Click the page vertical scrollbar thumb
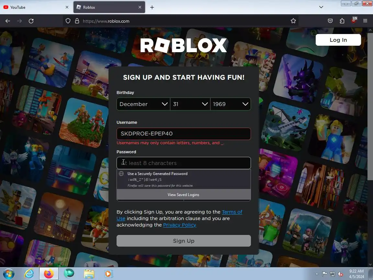Screen dimensions: 373x280 click(370, 107)
